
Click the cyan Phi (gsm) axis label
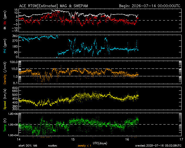click(x=5, y=46)
